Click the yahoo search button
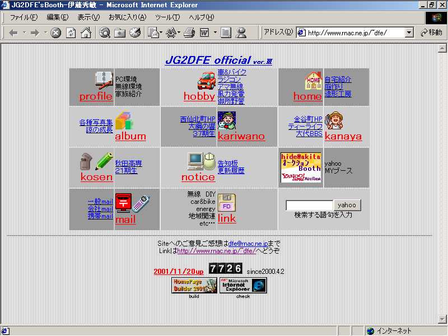Viewport: 448px width, 336px height. point(347,205)
